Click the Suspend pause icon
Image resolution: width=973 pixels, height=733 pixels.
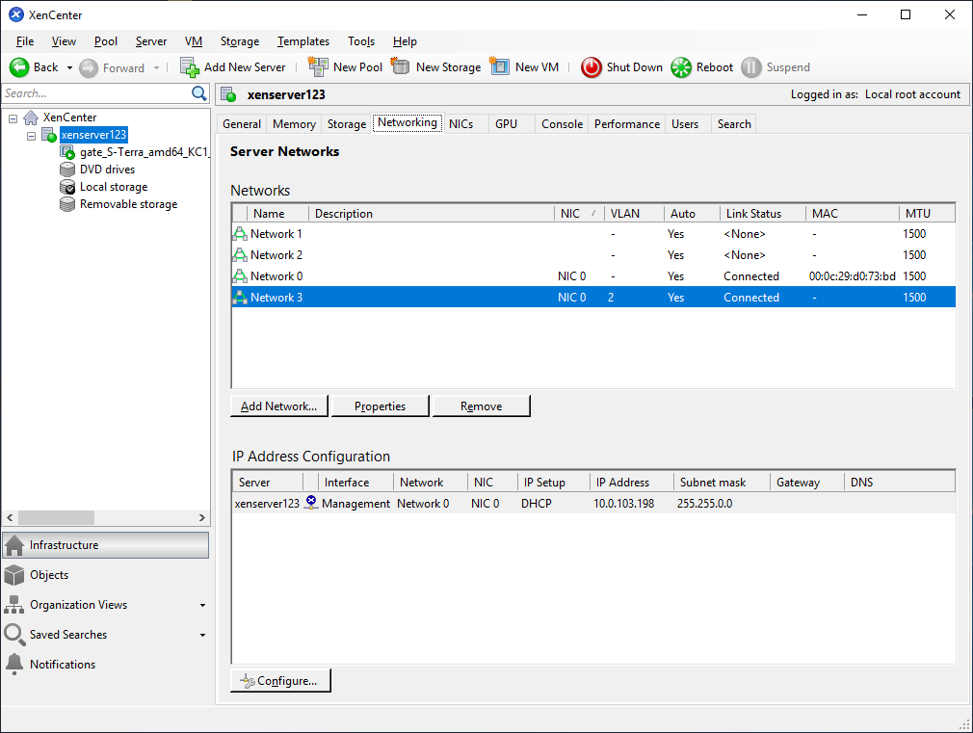click(x=750, y=67)
